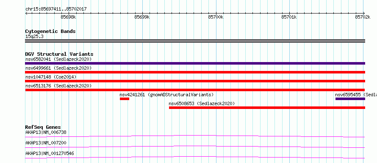Screen dimensions: 377x163
Task: Click the nsv1047148 (Coe2014) variant bar
Action: click(195, 81)
